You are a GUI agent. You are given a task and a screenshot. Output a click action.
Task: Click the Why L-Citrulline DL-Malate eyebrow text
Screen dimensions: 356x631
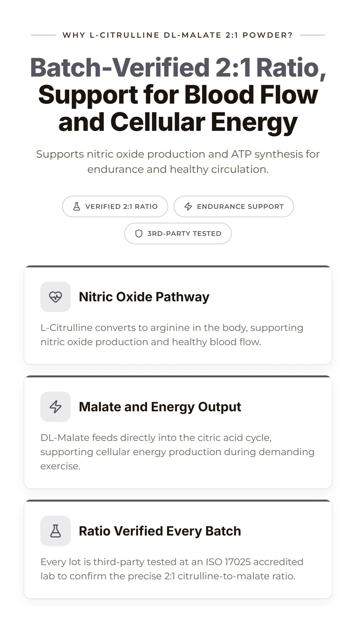point(178,35)
